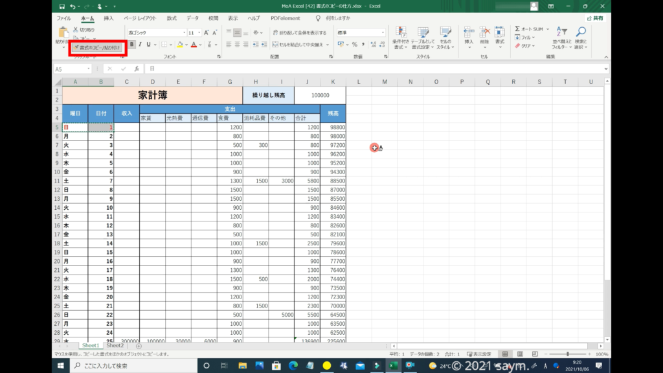Open the Insert (挿入) ribbon tab
This screenshot has height=373, width=663.
108,19
